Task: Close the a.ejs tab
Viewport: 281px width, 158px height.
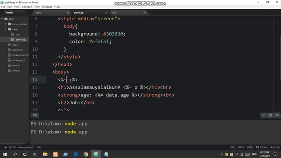Action: (144, 13)
